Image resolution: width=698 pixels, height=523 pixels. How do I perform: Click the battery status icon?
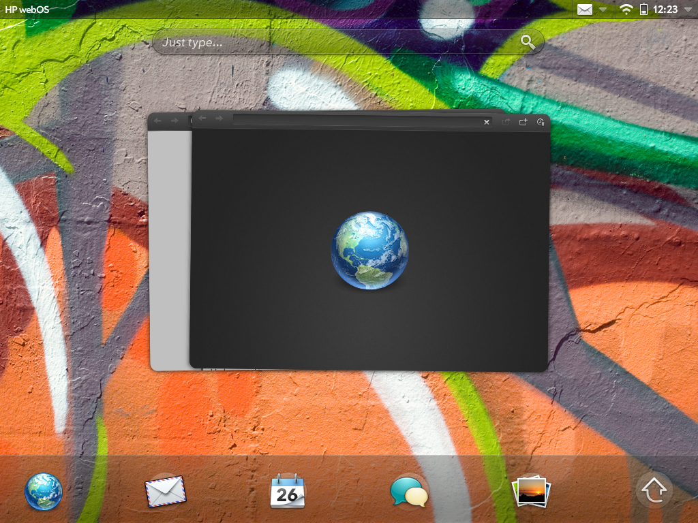pyautogui.click(x=643, y=10)
